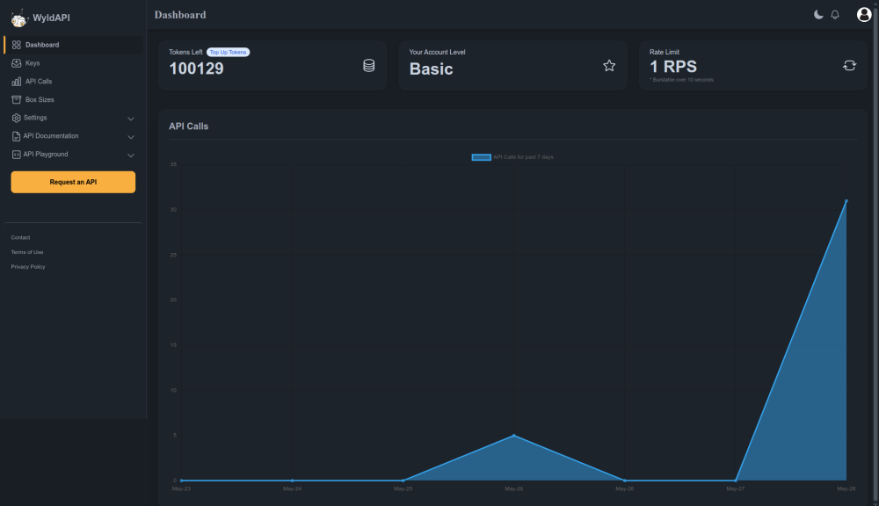
Task: Open the user profile avatar
Action: 864,14
